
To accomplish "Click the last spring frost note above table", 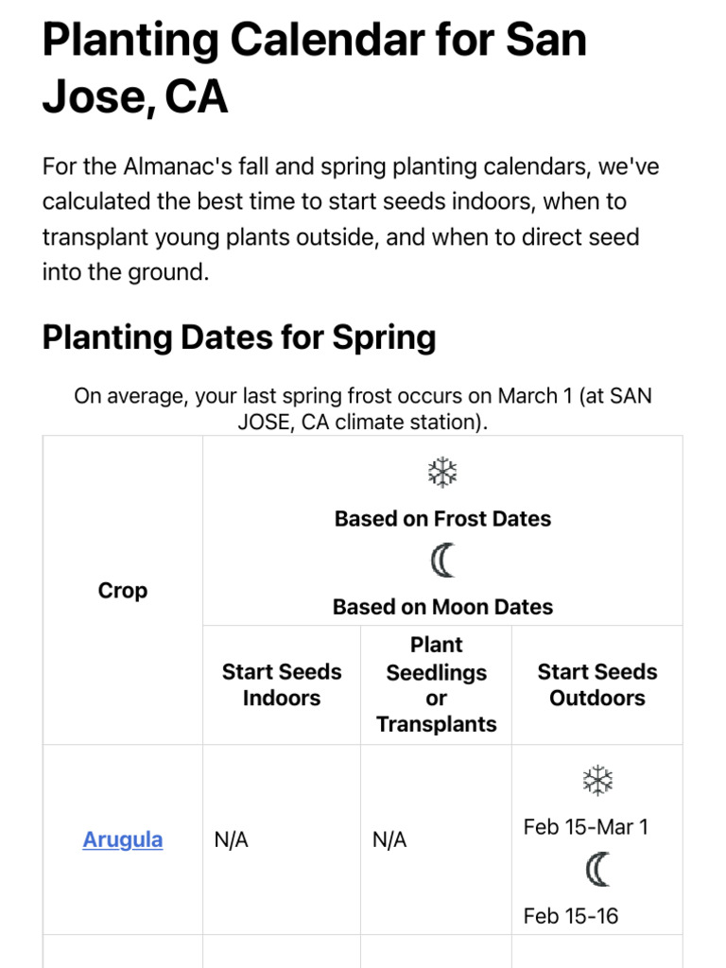I will click(363, 408).
